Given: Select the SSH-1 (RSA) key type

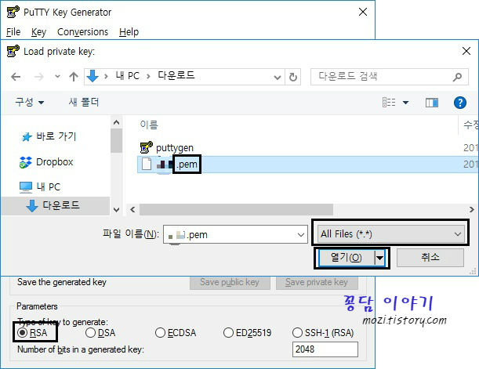Looking at the screenshot, I should tap(323, 333).
